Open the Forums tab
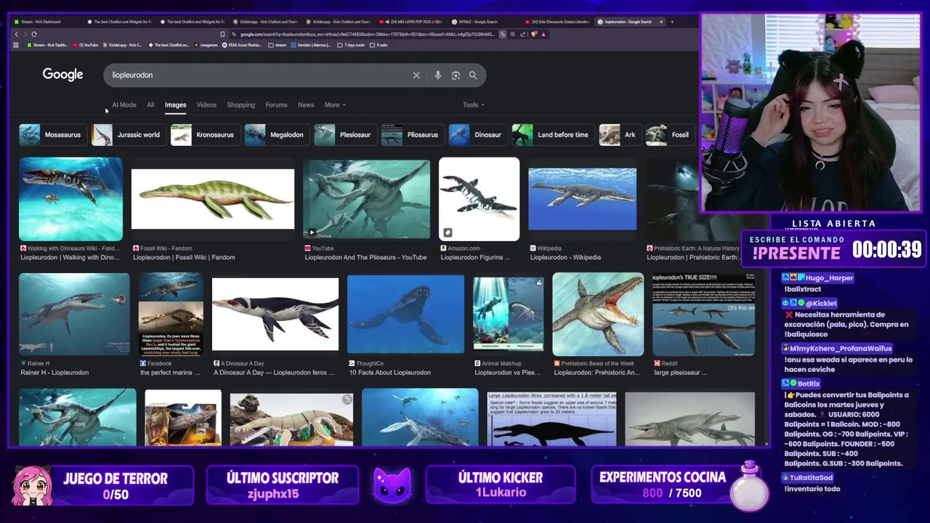The height and width of the screenshot is (523, 930). pos(276,105)
